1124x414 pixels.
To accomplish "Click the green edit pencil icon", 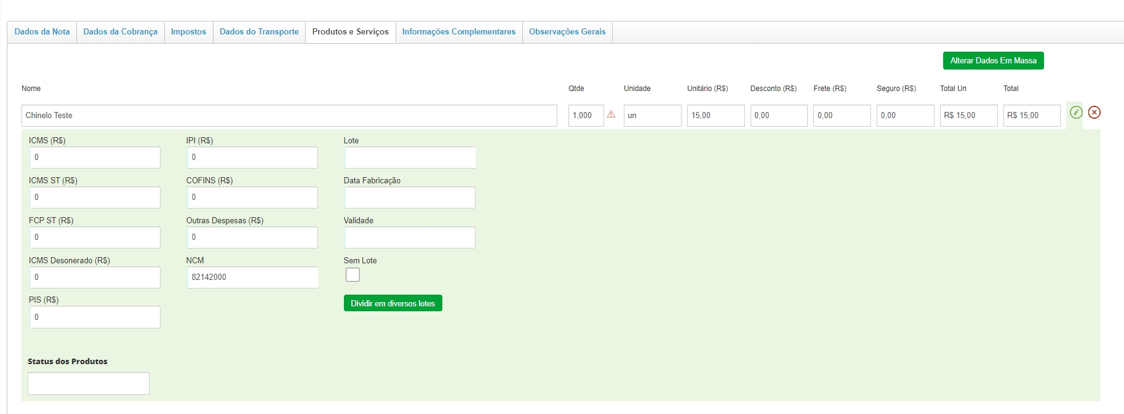I will pyautogui.click(x=1075, y=112).
